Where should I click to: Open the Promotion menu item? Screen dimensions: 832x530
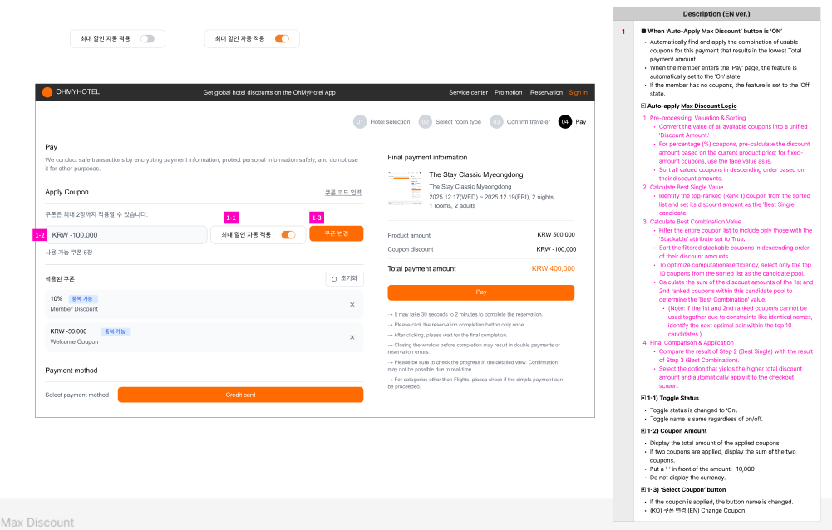[508, 92]
